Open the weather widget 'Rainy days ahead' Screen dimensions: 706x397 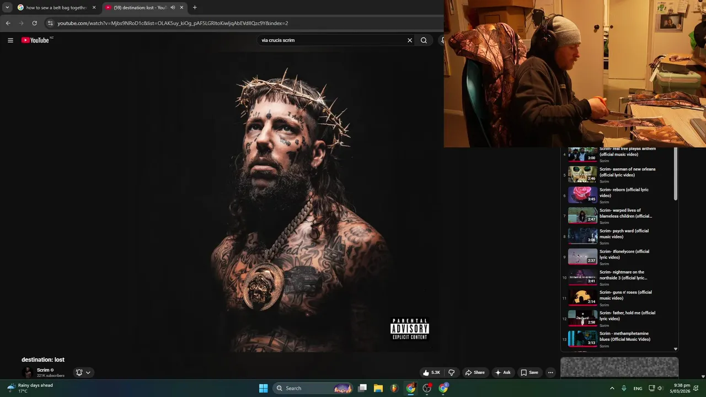tap(30, 388)
